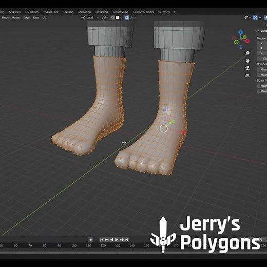Switch to the Animation workspace tab
Viewport: 267px width, 267px height.
(84, 12)
